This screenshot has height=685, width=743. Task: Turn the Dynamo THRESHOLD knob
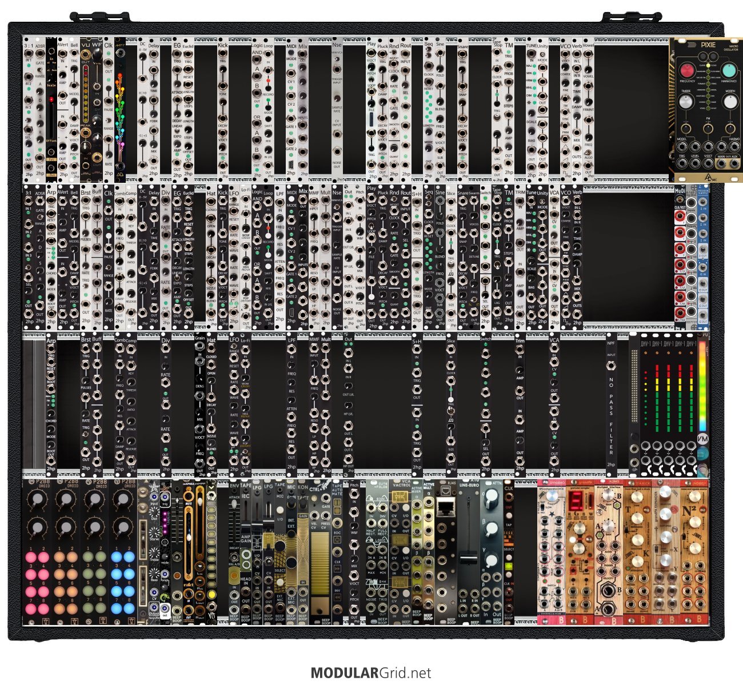[553, 496]
